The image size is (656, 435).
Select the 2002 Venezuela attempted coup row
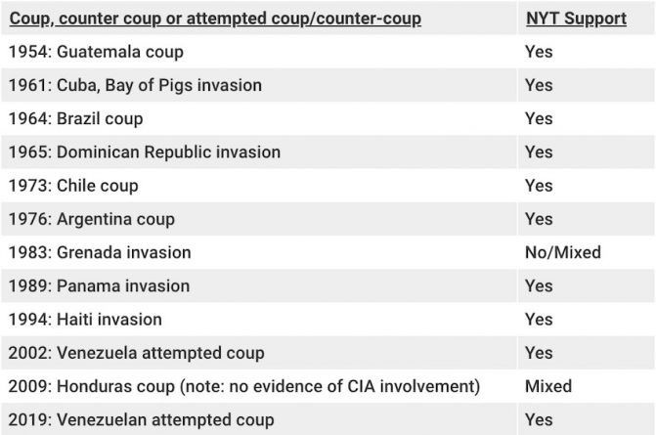click(135, 353)
